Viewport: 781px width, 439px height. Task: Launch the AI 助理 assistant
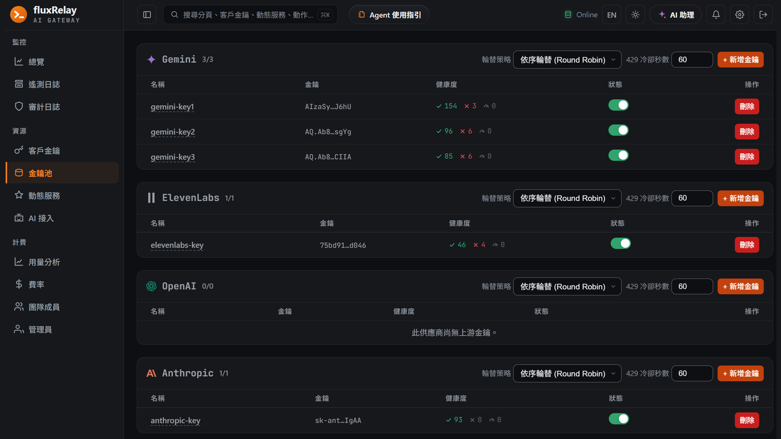tap(676, 15)
